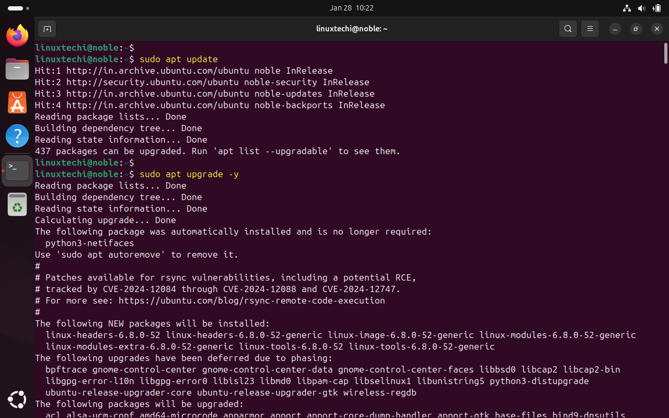
Task: Click 'linux-modules-extra-6.8.0-52-generic' package name
Action: [140, 346]
